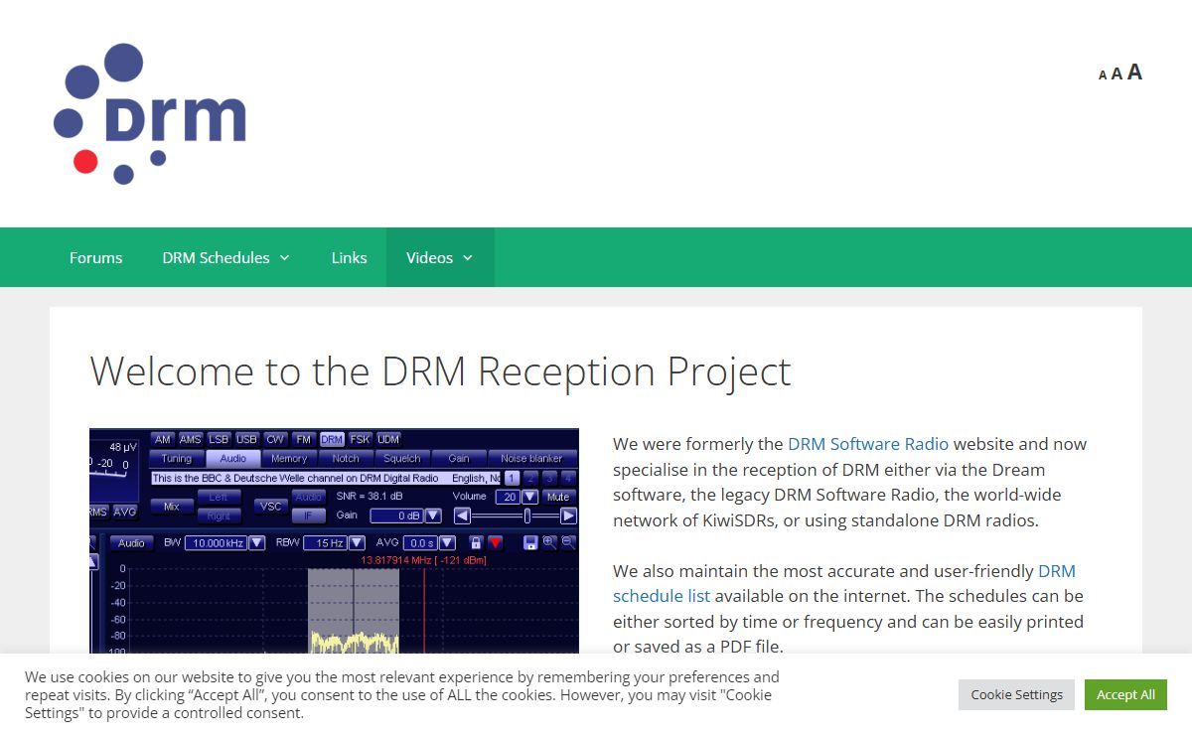Screen dimensions: 1192x735
Task: Open the Forums menu item
Action: tap(96, 257)
